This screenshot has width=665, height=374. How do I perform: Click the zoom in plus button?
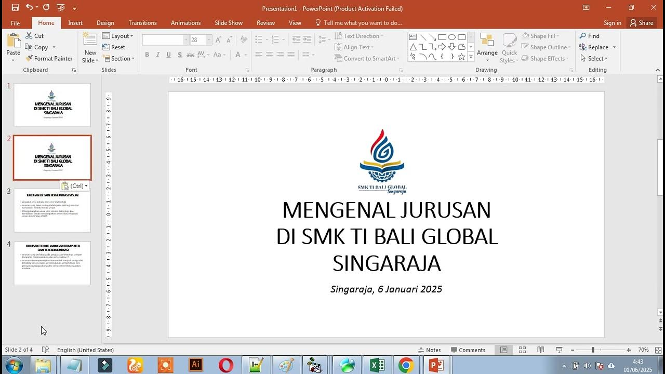(629, 350)
